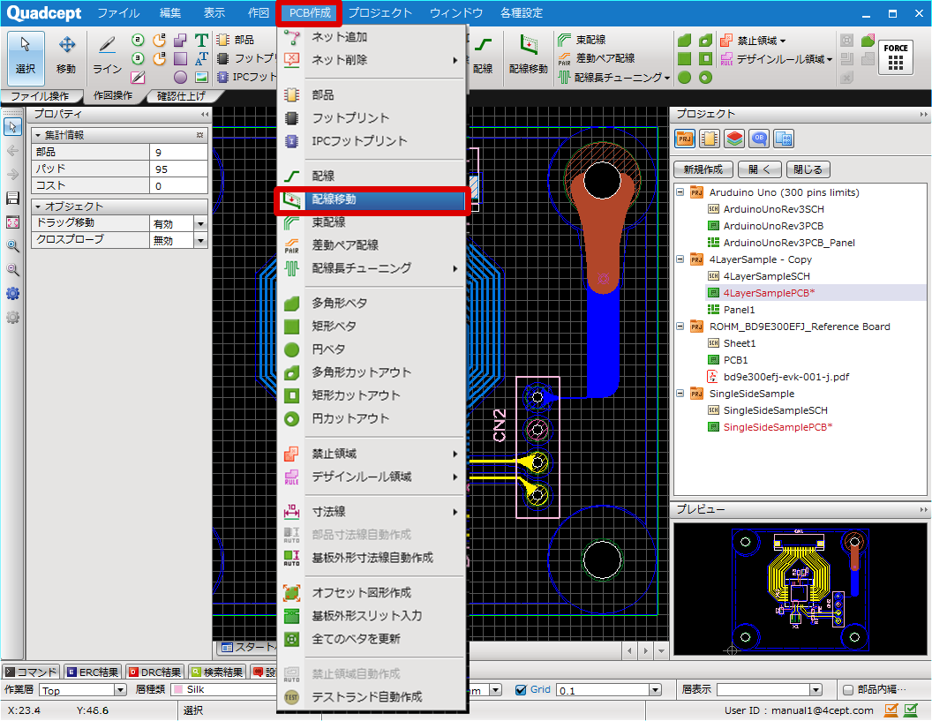Click the save disk icon in left sidebar

click(x=12, y=199)
